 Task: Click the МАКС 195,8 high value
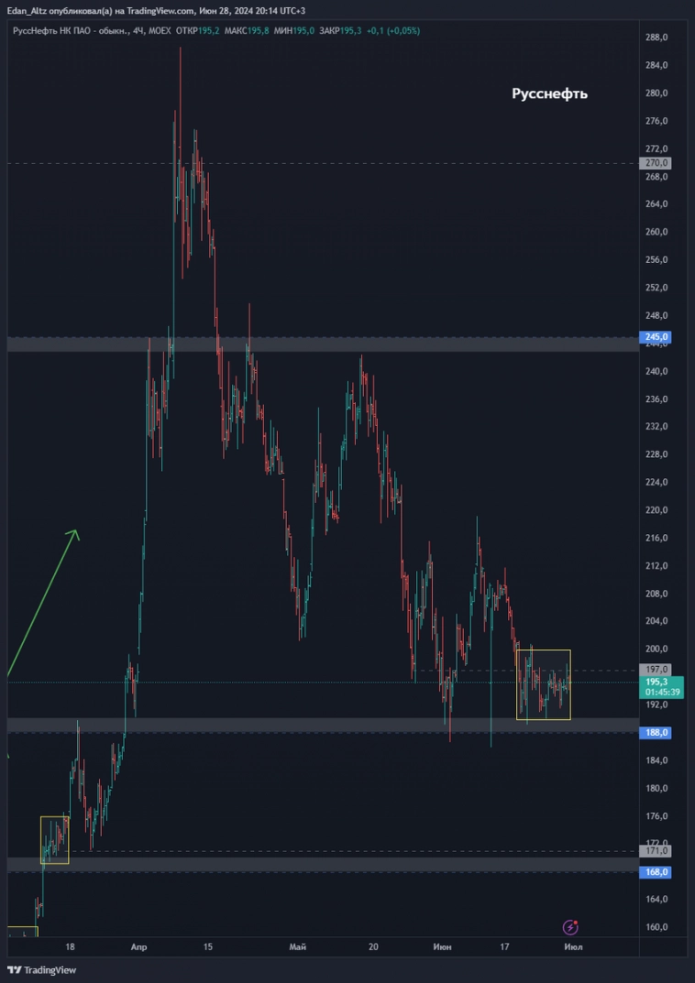pos(247,31)
